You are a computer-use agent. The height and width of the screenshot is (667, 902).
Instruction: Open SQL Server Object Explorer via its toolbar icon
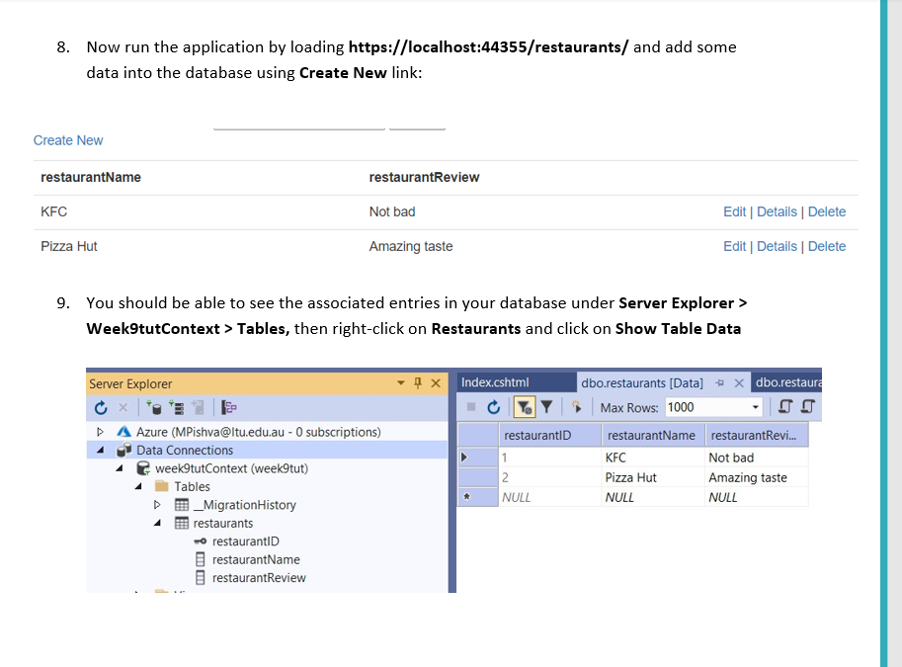[227, 407]
